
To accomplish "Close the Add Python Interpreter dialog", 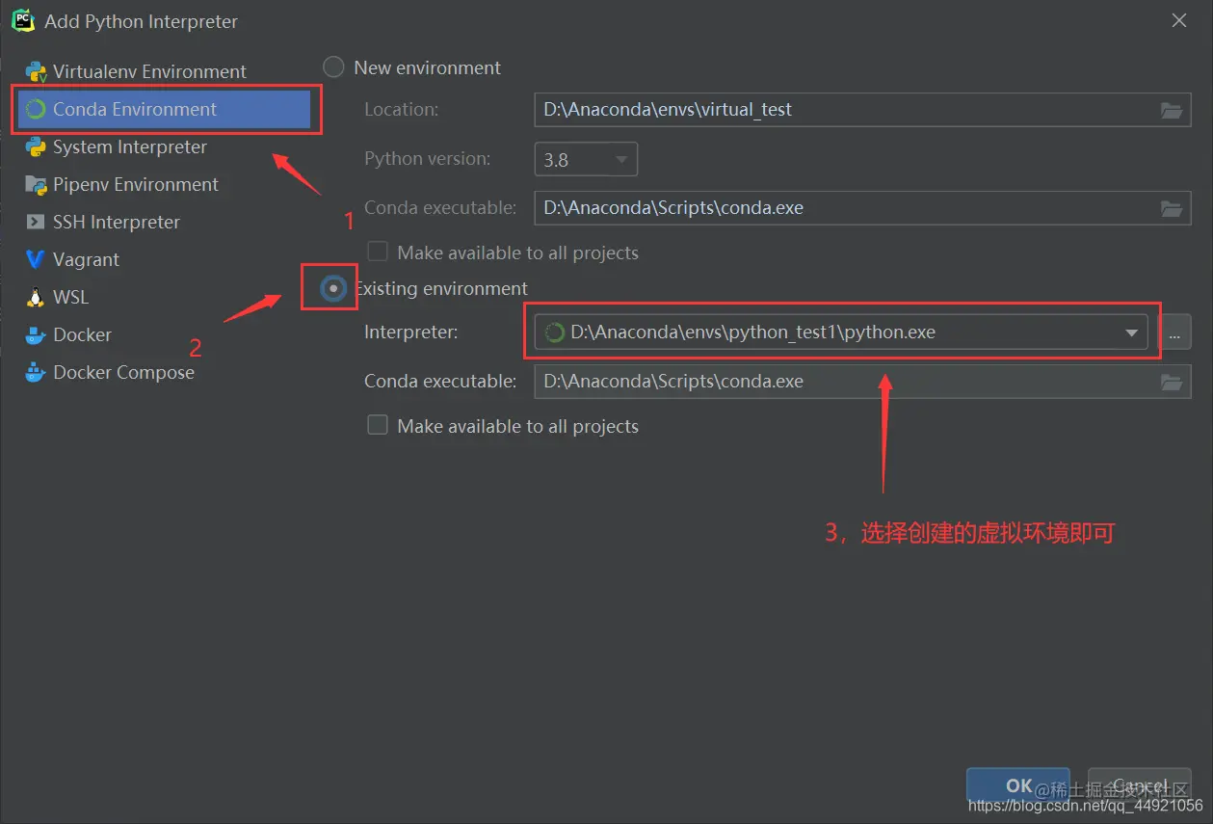I will click(1179, 20).
